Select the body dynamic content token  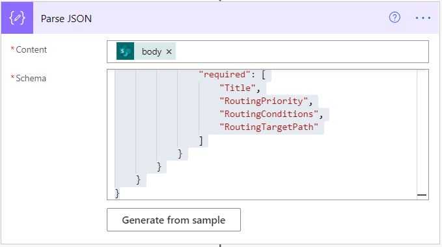[146, 51]
